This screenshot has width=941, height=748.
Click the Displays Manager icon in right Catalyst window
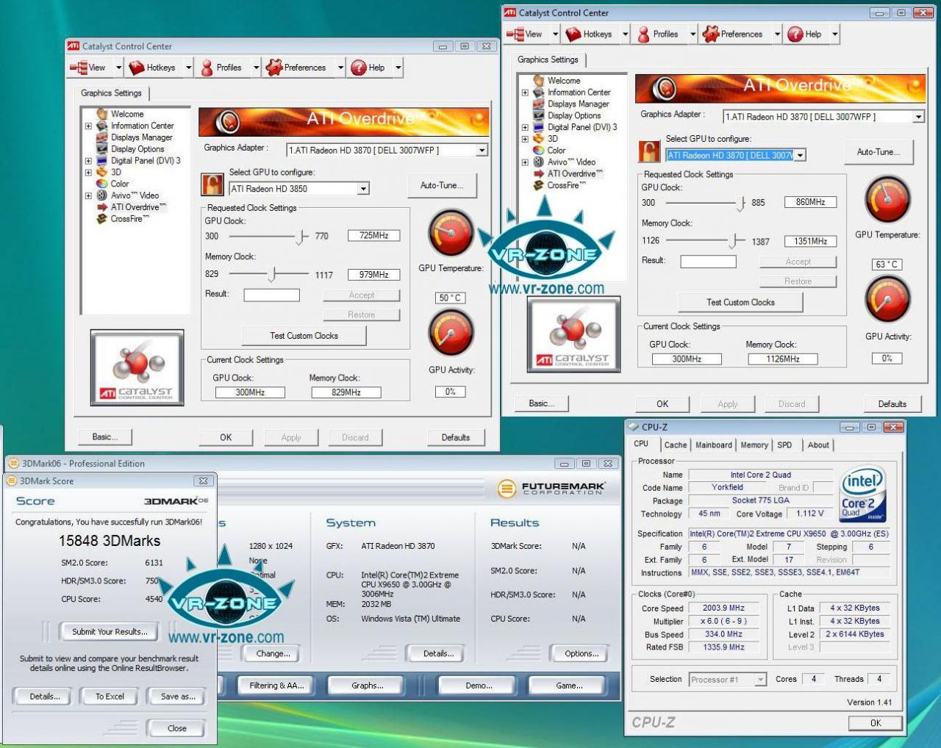click(539, 104)
